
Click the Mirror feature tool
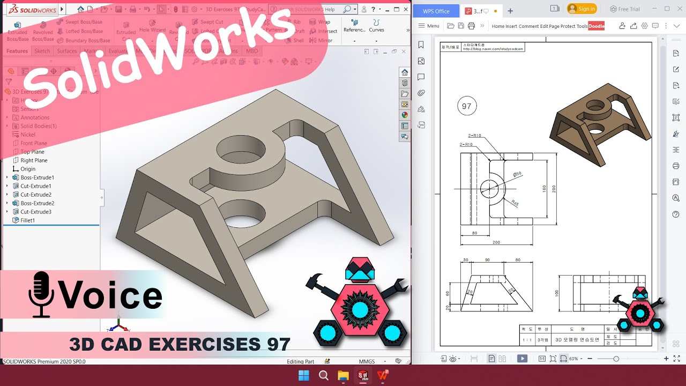pyautogui.click(x=321, y=40)
